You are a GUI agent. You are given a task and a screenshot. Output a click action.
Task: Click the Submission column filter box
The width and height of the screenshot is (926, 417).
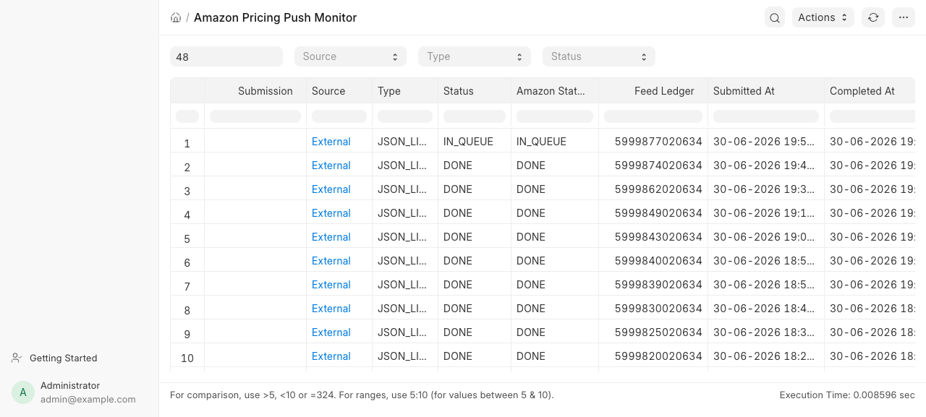click(255, 116)
